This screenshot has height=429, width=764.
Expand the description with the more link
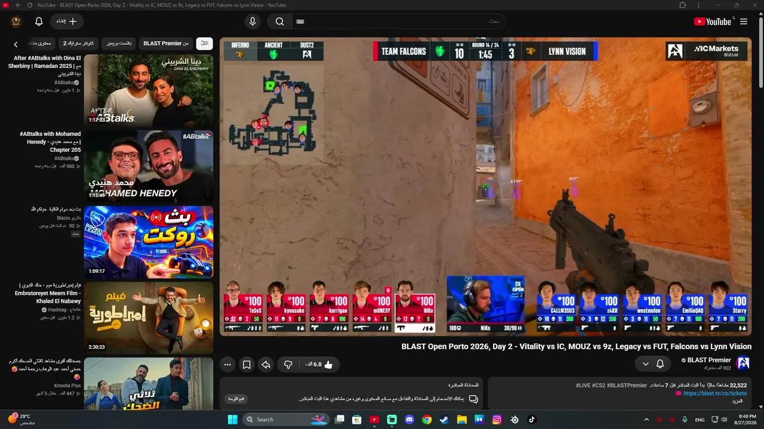(x=737, y=401)
